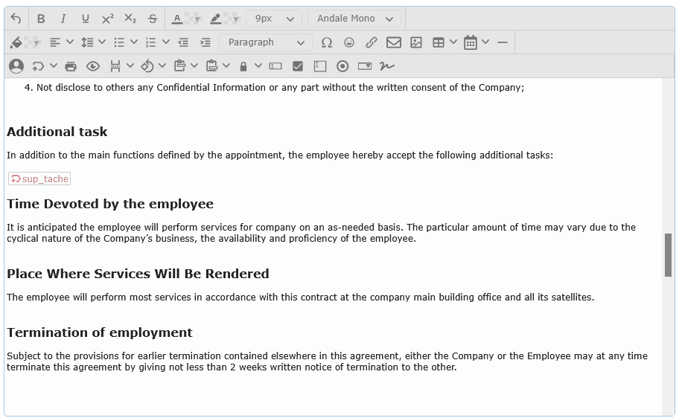Click the vertical scrollbar thumb
679x418 pixels.
pos(668,254)
